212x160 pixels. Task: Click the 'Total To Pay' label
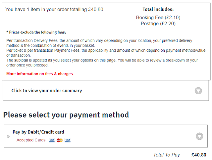tap(167, 155)
